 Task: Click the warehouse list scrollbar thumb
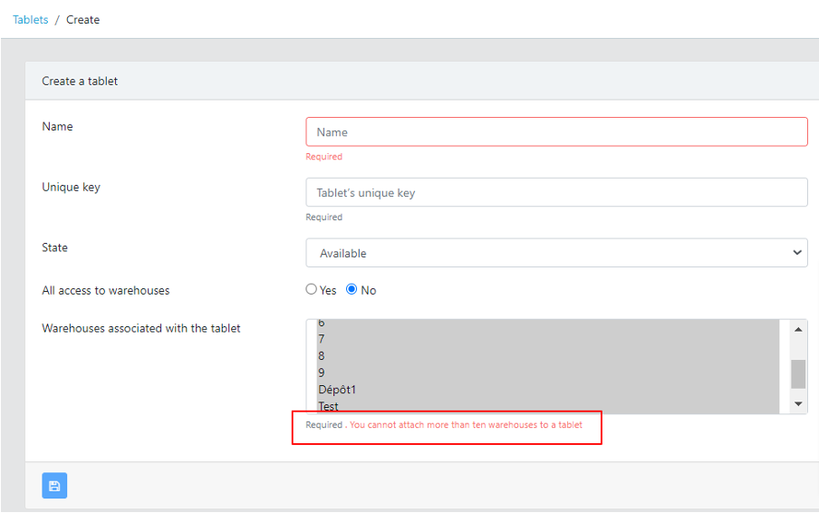point(798,374)
